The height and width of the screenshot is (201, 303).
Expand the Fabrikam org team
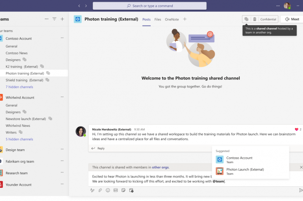(20, 161)
